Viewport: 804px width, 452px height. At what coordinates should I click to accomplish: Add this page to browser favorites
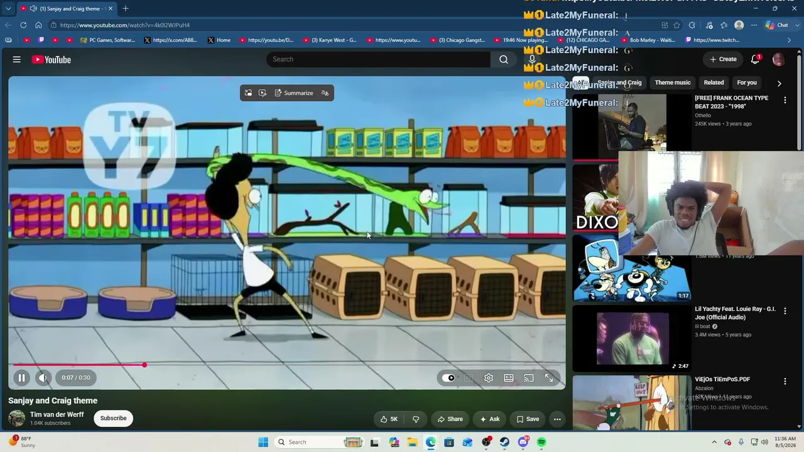click(676, 25)
